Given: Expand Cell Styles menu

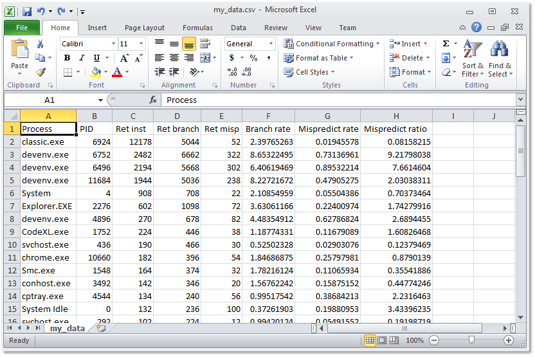Looking at the screenshot, I should pos(309,72).
